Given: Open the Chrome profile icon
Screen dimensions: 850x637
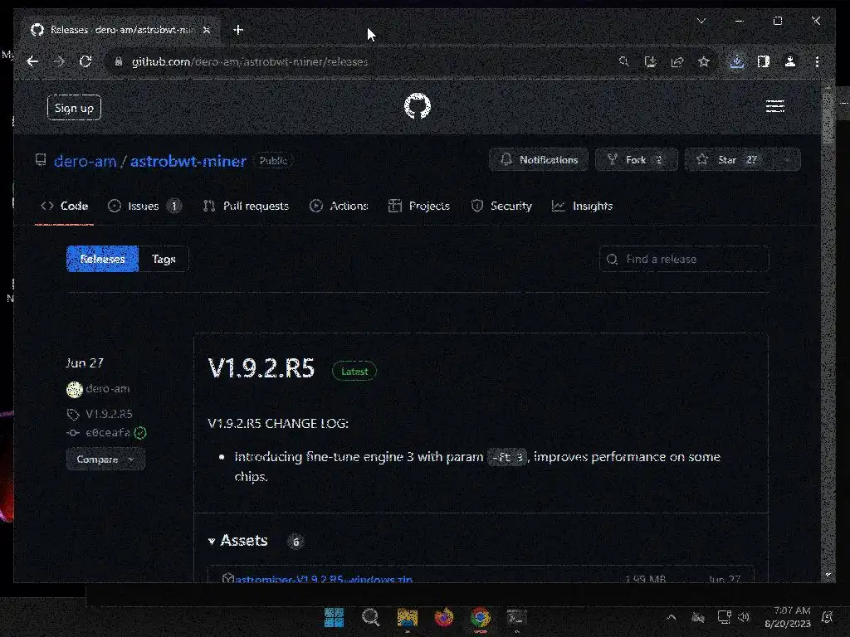Looking at the screenshot, I should point(790,61).
